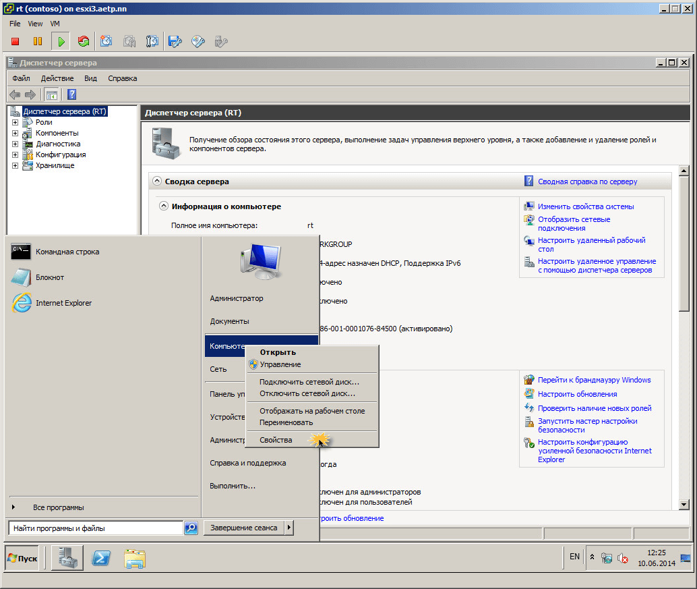Collapse the Сводка сервера section
The image size is (697, 589).
coord(157,181)
